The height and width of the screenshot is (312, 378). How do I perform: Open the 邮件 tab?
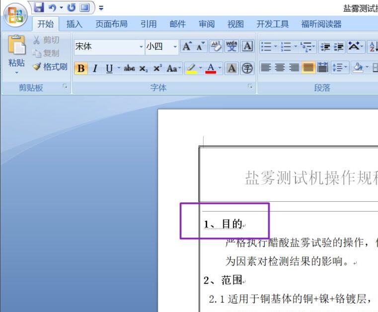[x=178, y=24]
